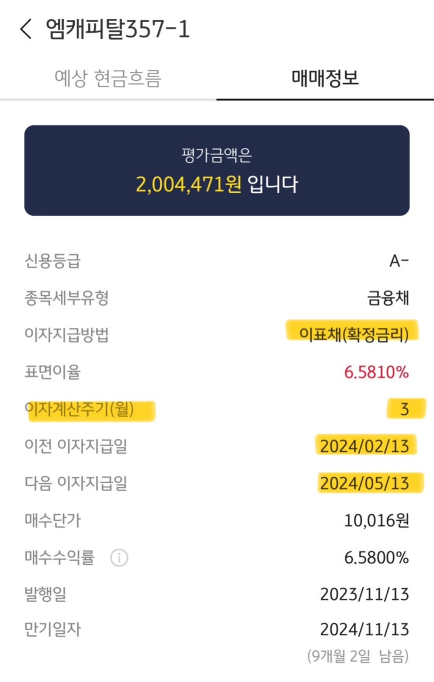The image size is (434, 682).
Task: Select the 매매정보 tab
Action: (325, 78)
